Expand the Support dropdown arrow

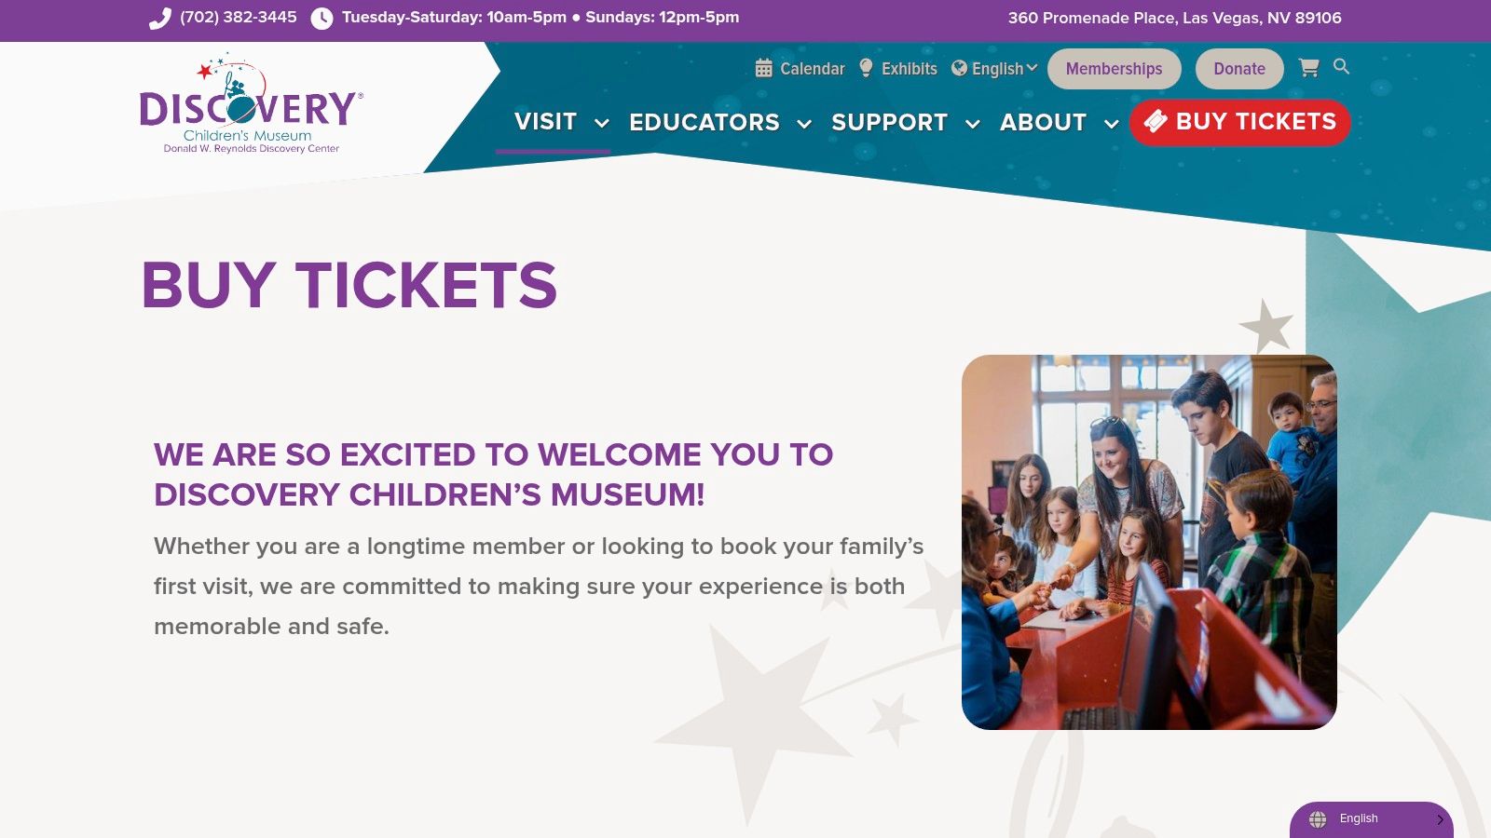tap(973, 123)
